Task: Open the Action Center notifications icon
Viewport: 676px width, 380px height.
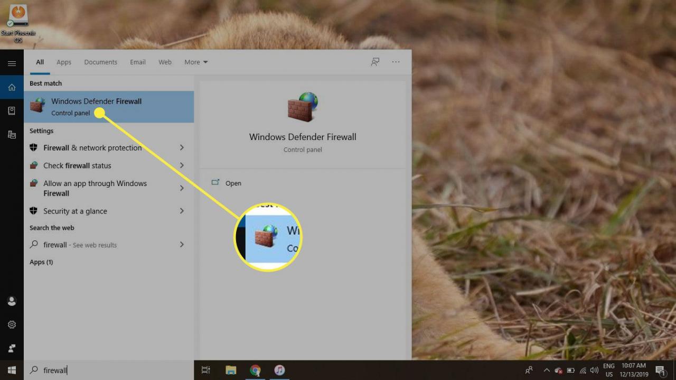Action: click(x=660, y=370)
